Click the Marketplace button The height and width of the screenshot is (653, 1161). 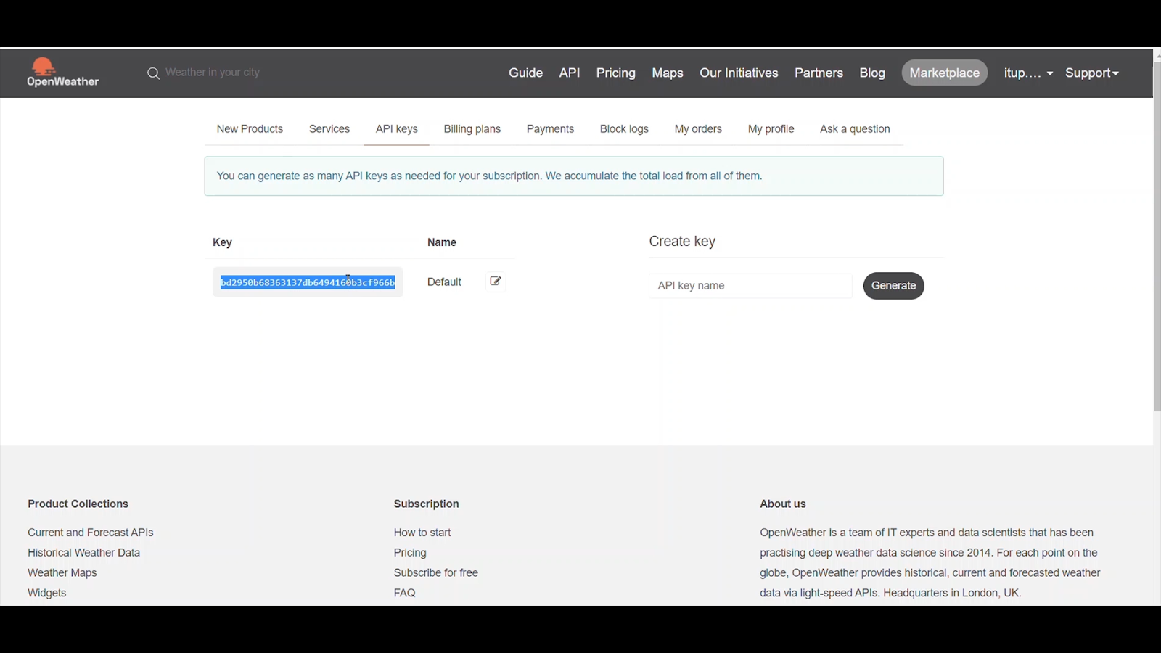point(944,73)
